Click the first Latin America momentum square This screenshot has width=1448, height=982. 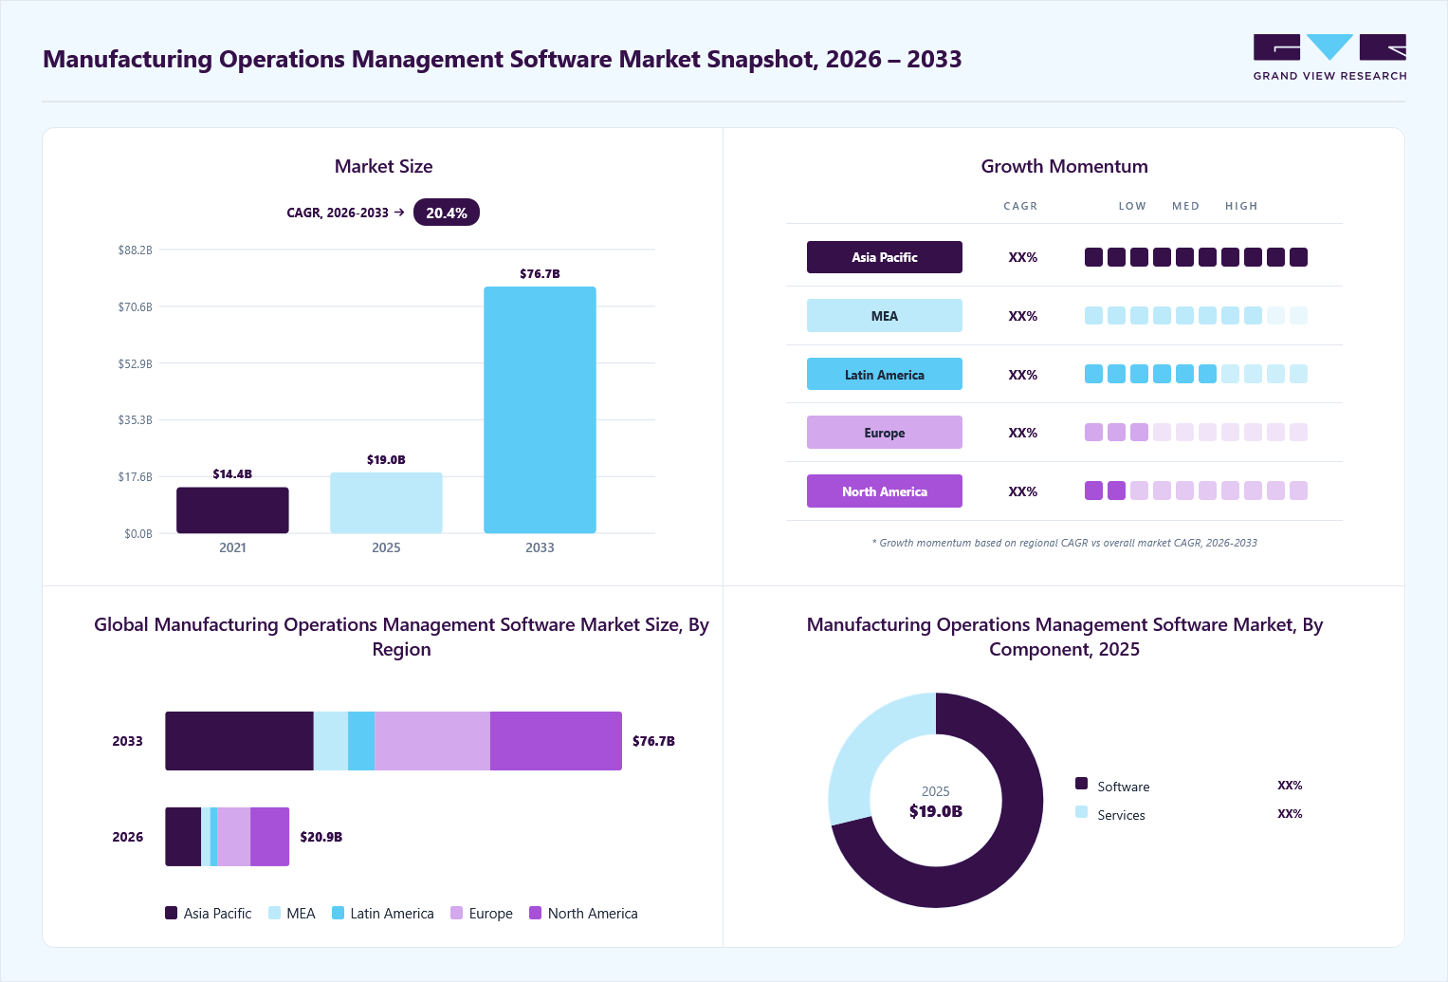point(1094,374)
